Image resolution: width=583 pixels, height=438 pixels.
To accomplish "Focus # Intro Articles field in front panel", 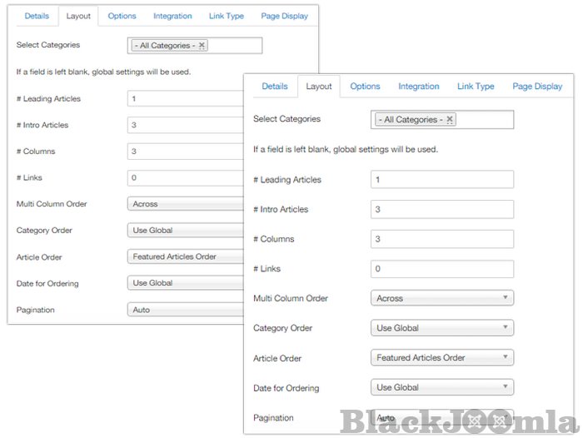I will (x=441, y=209).
